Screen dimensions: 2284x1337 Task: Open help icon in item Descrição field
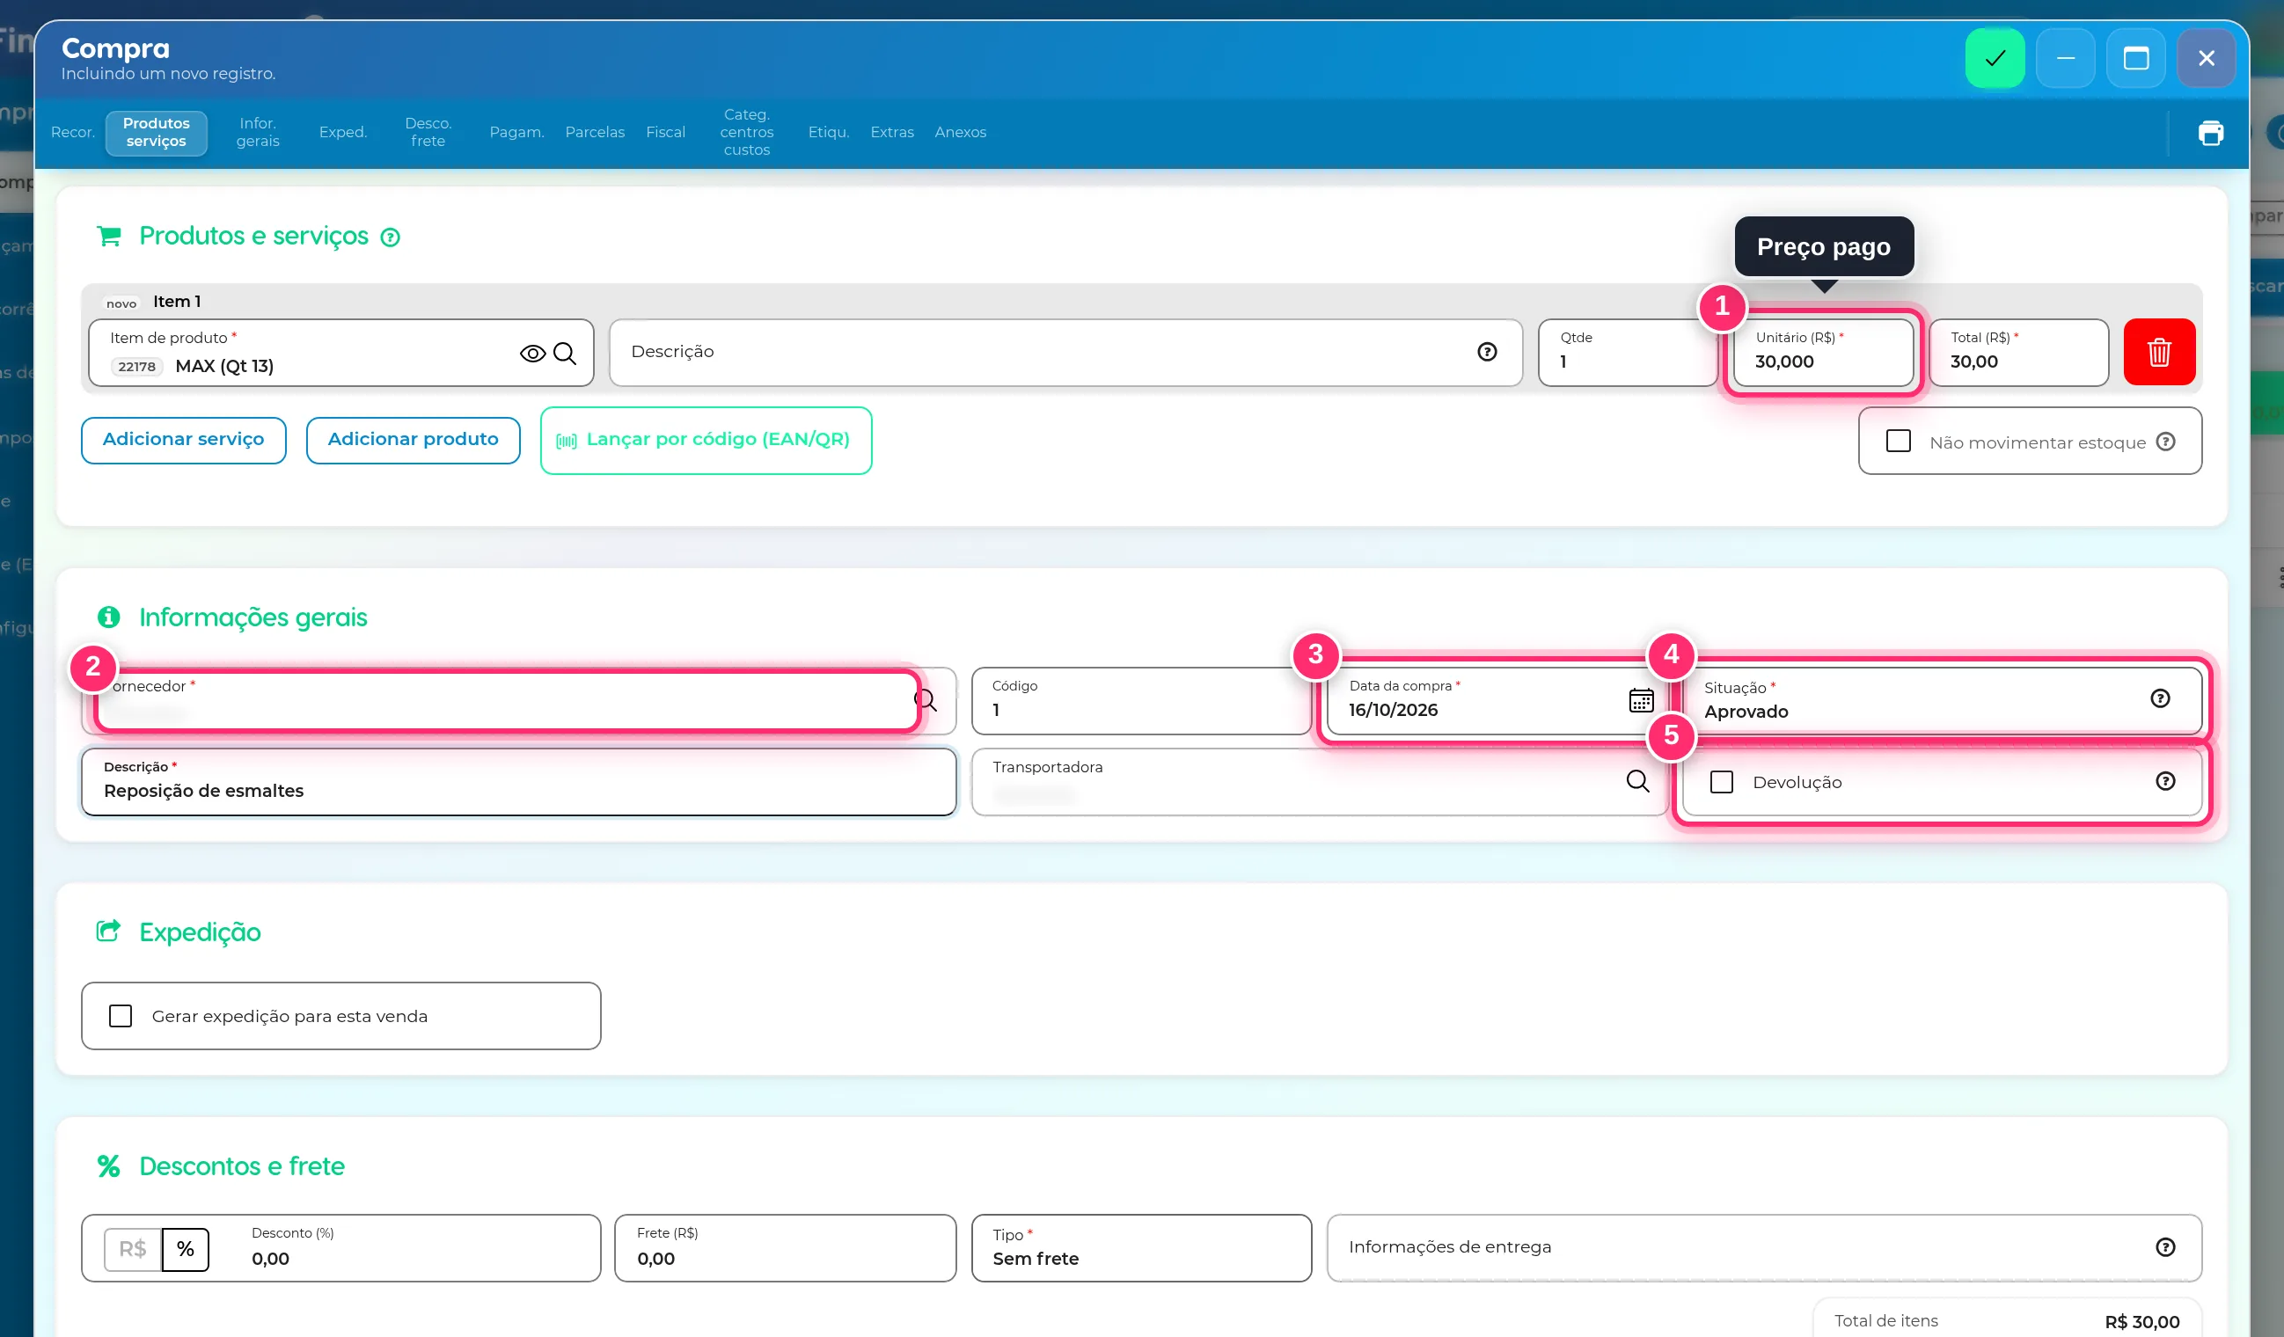pyautogui.click(x=1486, y=352)
